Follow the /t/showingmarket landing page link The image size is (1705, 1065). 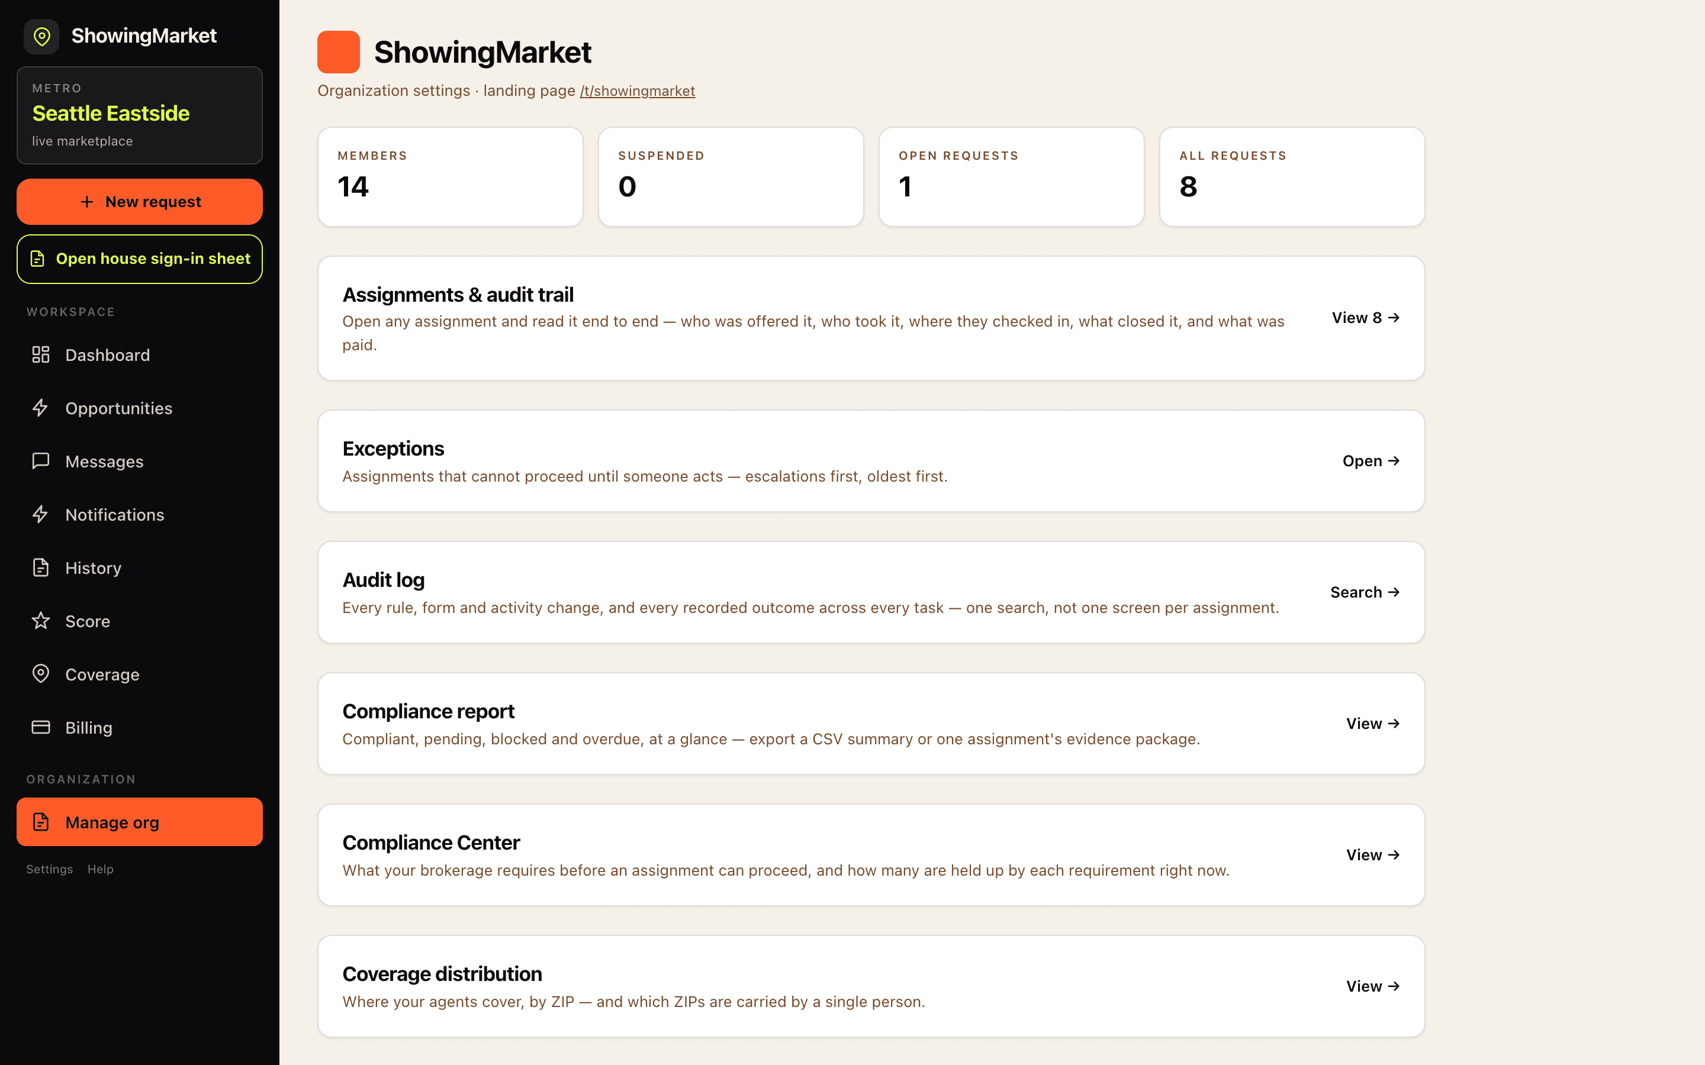point(637,91)
